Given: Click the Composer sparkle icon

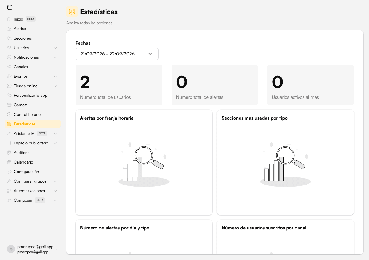Looking at the screenshot, I should tap(9, 200).
